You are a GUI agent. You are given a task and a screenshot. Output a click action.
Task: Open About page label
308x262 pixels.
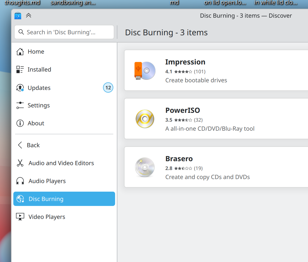[36, 123]
